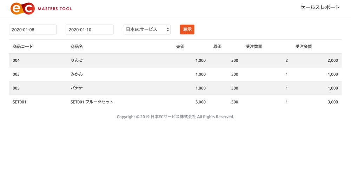
Task: Click the 2,000 order amount for りんご
Action: (333, 60)
